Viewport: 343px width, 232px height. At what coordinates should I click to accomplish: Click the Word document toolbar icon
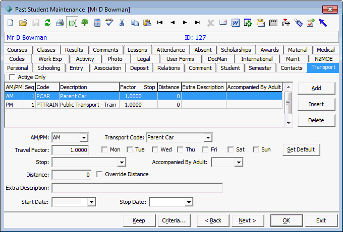pos(236,23)
